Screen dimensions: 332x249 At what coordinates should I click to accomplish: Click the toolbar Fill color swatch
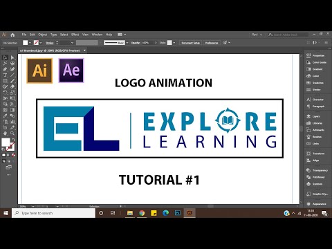point(6,142)
